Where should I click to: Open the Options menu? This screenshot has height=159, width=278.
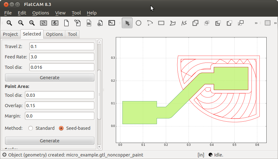pos(41,13)
